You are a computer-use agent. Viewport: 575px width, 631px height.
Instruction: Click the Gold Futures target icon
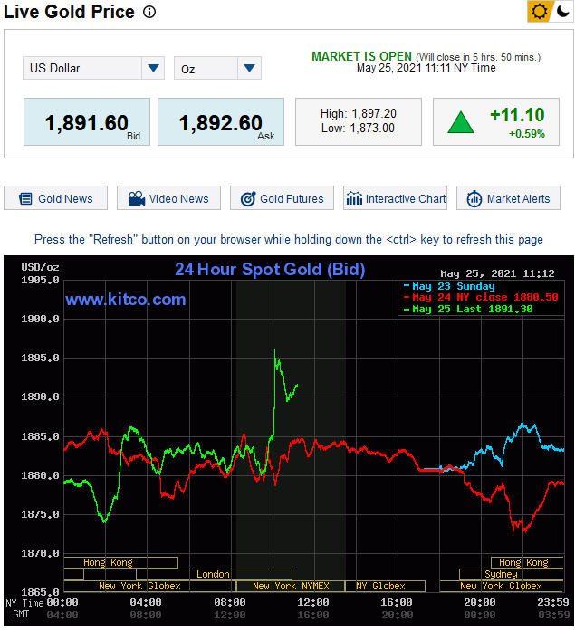pyautogui.click(x=248, y=199)
